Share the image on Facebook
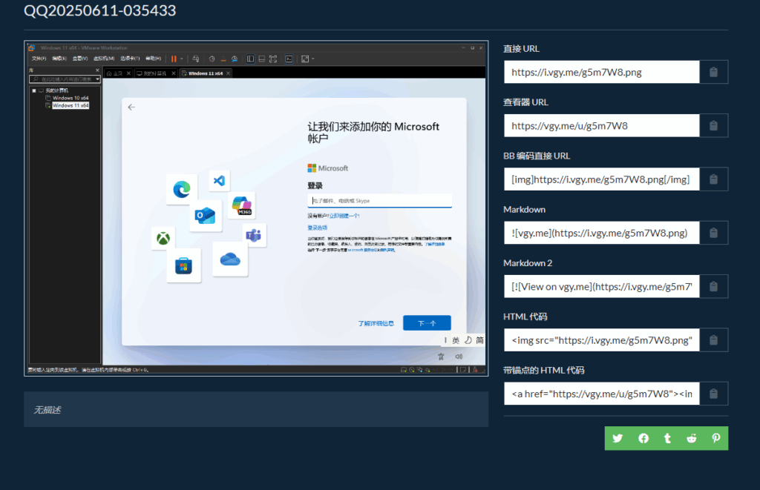Image resolution: width=760 pixels, height=490 pixels. 643,438
